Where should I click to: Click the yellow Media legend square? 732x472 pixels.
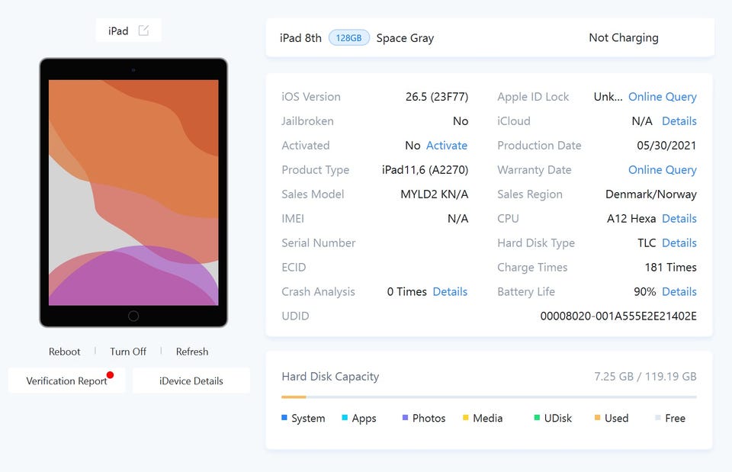465,417
